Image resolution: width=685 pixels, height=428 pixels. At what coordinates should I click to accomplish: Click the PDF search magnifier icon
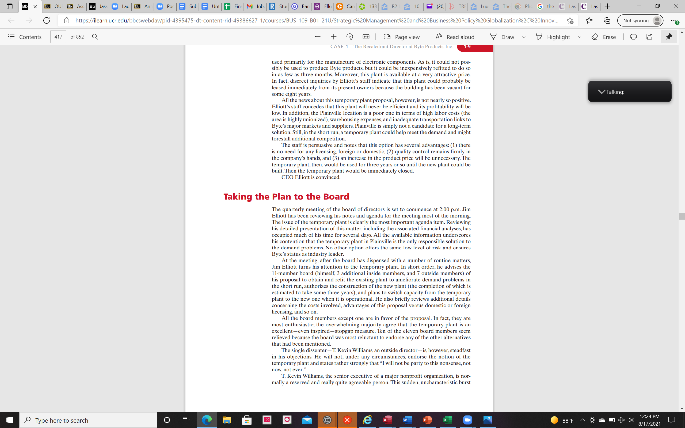[x=95, y=37]
